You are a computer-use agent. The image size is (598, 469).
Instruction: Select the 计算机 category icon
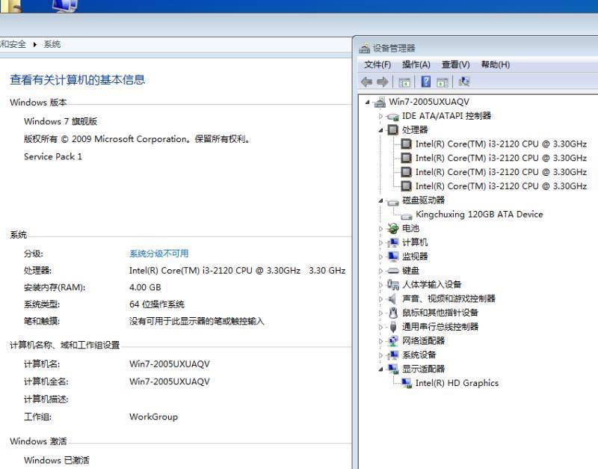click(393, 242)
